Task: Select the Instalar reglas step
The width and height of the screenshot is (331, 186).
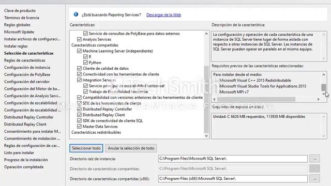Action: (16, 46)
